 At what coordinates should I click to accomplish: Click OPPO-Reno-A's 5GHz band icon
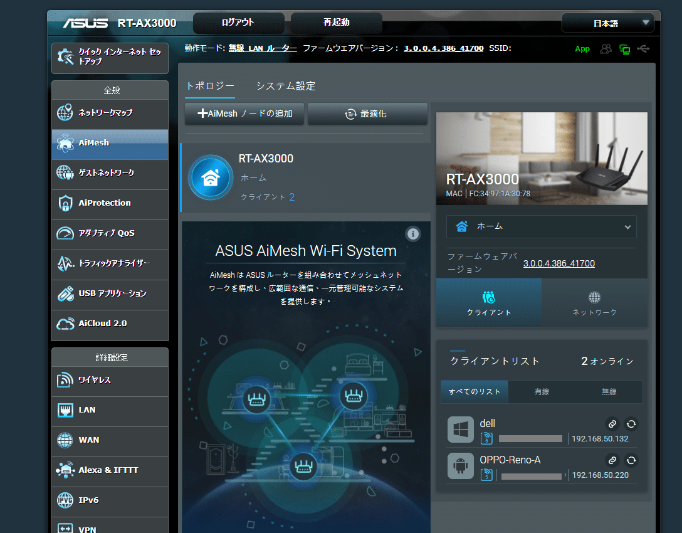point(486,475)
